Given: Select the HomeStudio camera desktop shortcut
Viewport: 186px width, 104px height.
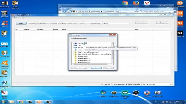Looking at the screenshot, I should (158, 94).
